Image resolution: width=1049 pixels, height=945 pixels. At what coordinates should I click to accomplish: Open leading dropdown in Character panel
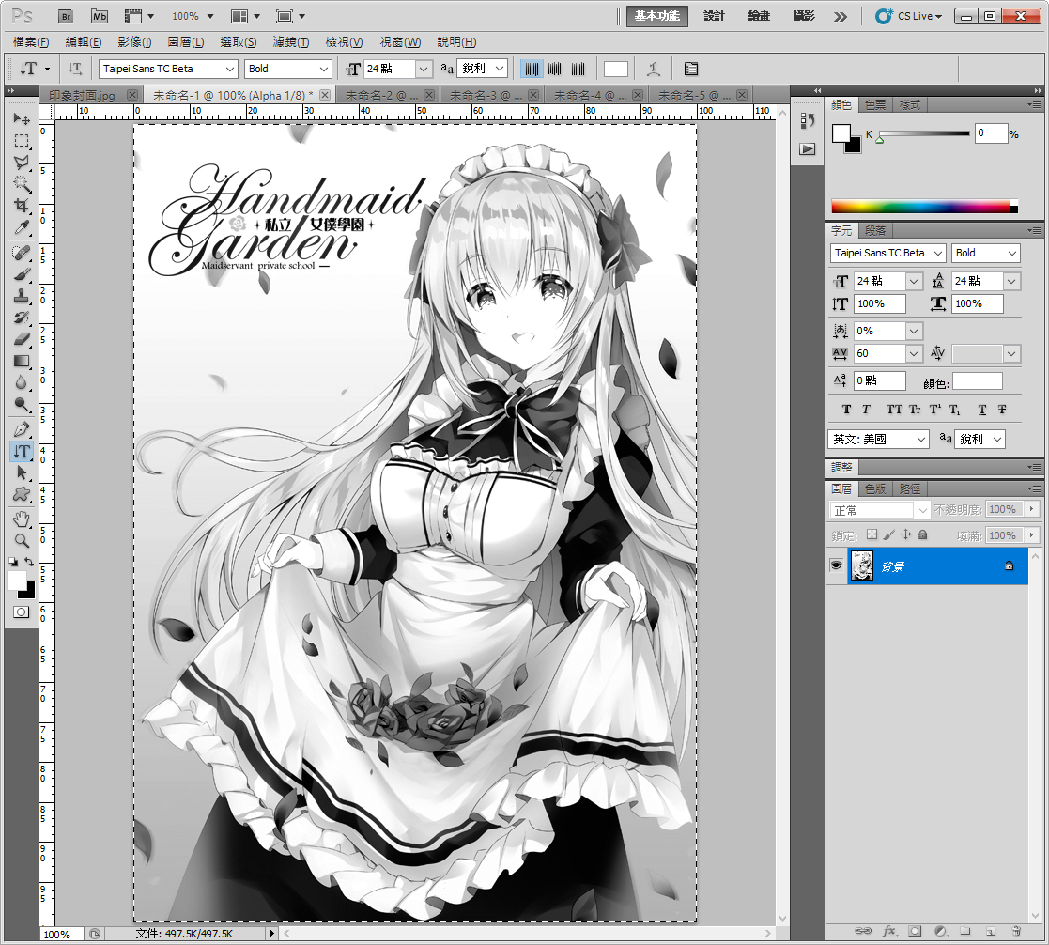[x=1011, y=281]
